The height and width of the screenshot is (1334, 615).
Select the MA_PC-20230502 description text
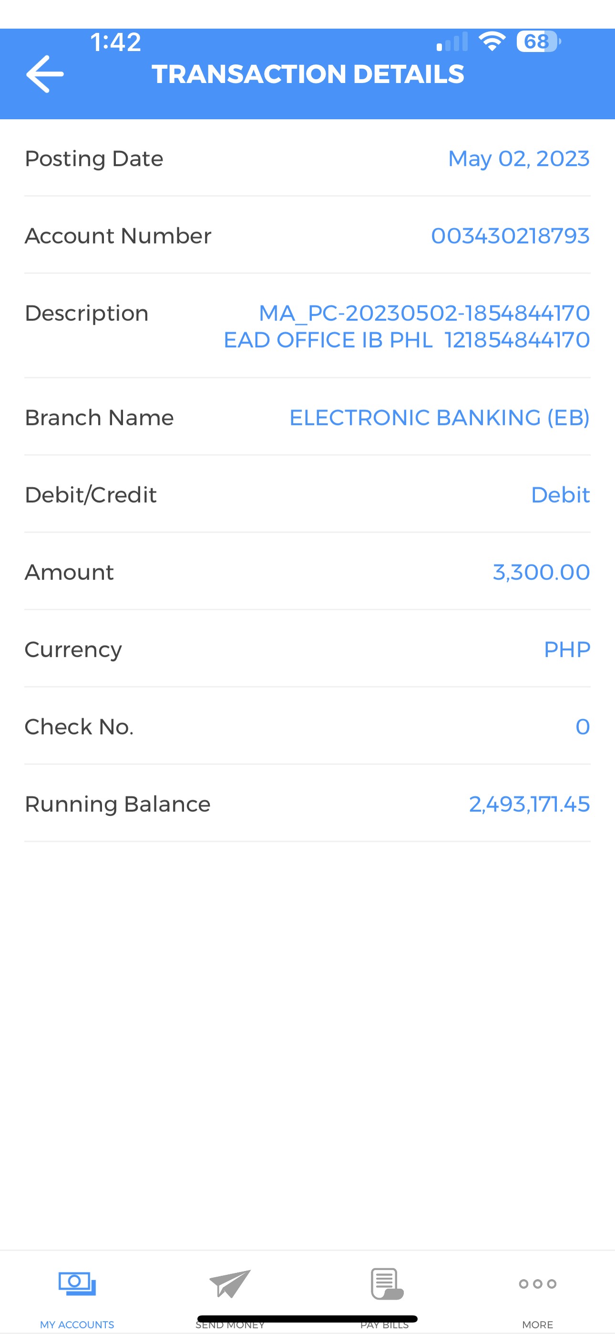(x=423, y=313)
